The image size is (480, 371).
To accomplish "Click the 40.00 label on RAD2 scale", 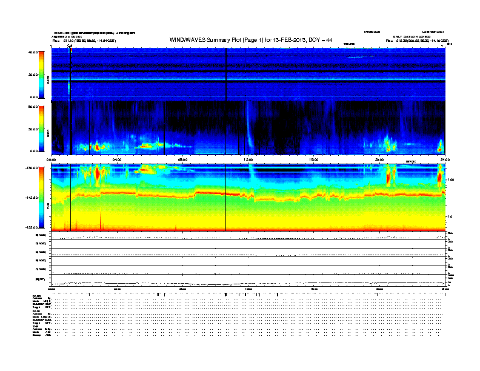I will coord(33,52).
